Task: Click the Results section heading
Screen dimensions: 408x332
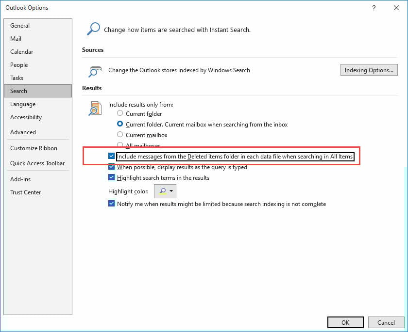Action: pyautogui.click(x=92, y=88)
